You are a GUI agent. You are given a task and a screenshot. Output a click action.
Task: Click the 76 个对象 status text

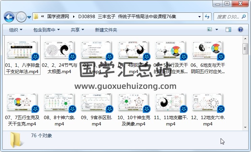click(x=41, y=136)
